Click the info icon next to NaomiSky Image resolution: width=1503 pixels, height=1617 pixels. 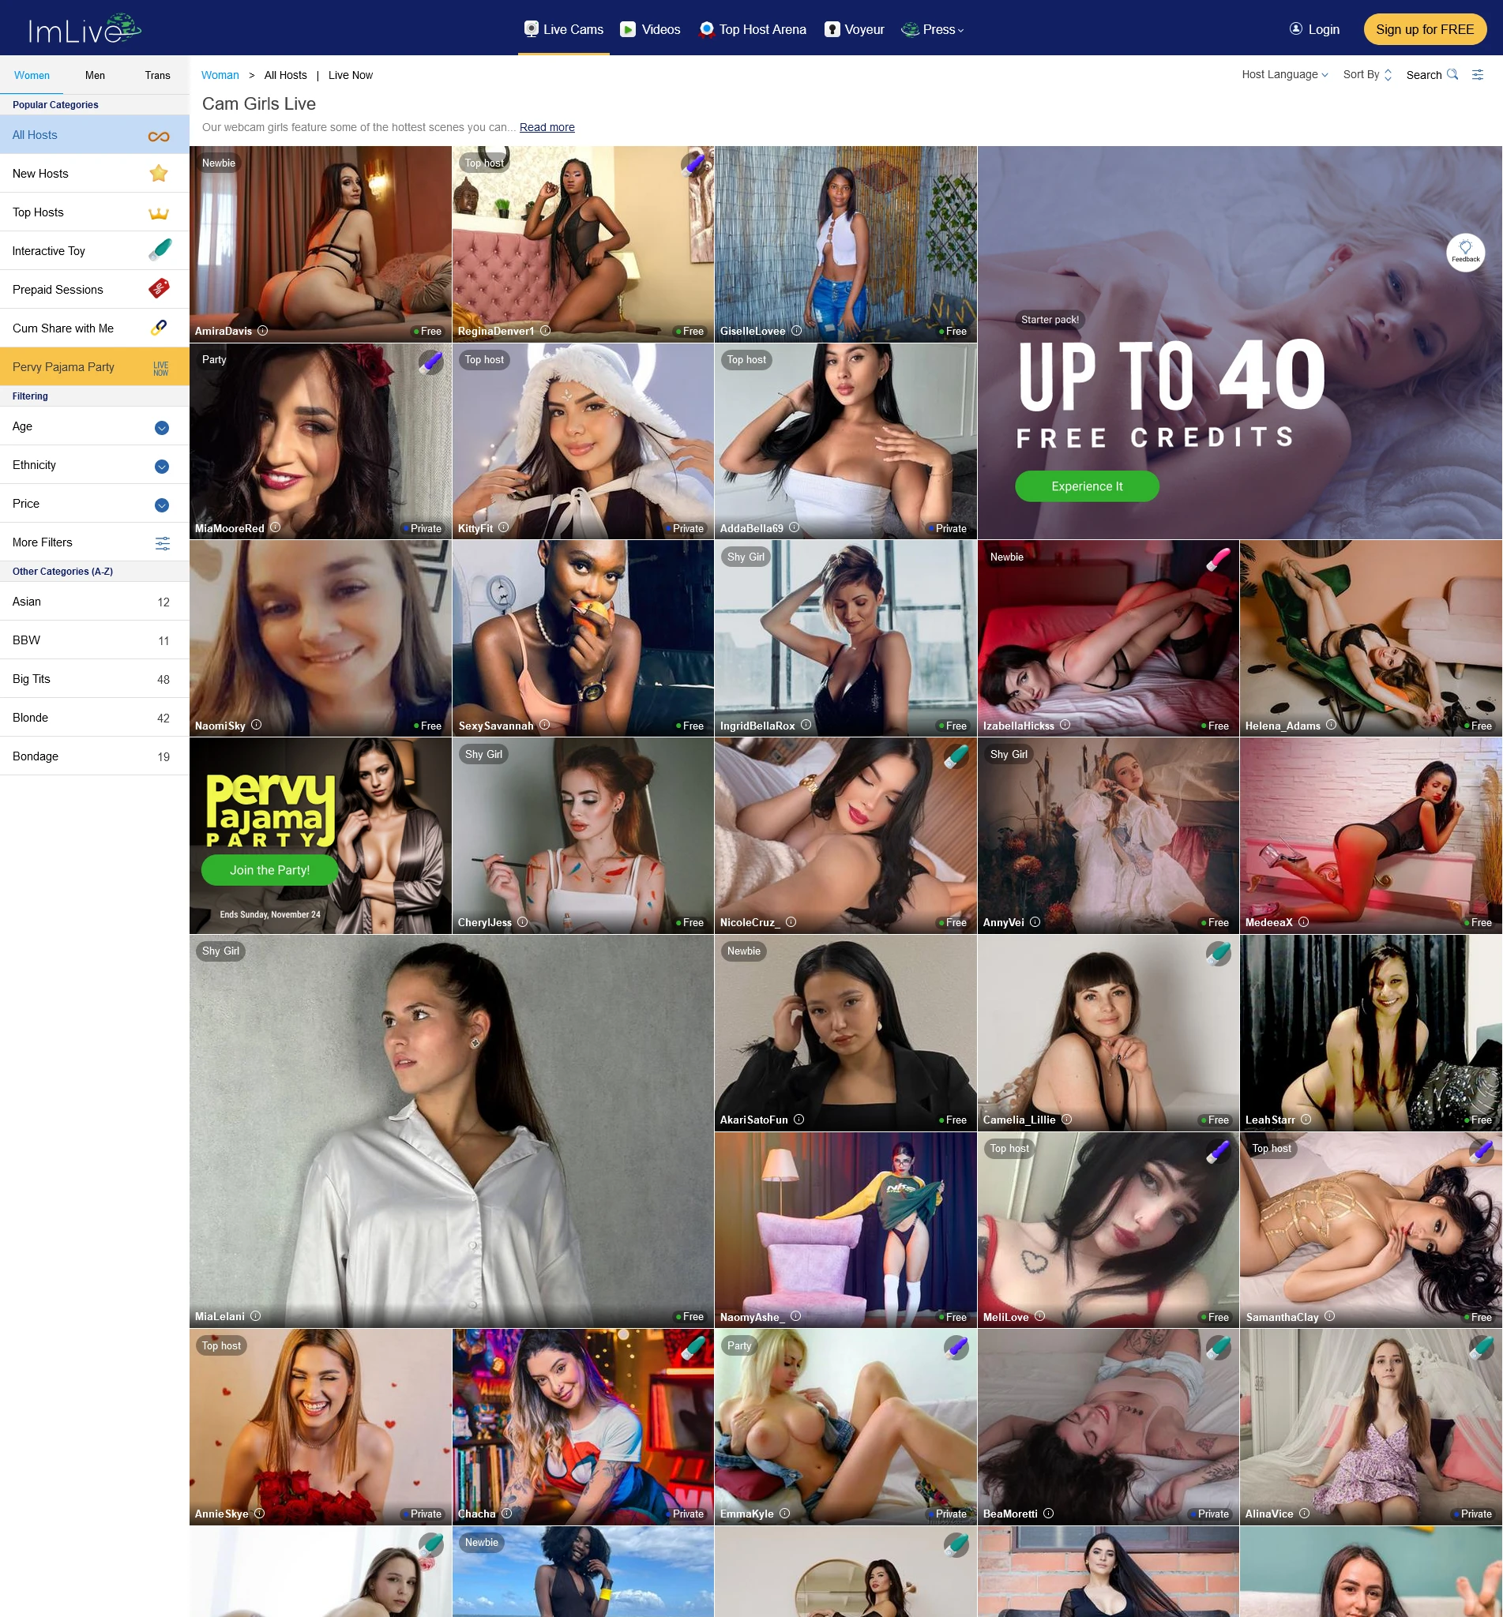pyautogui.click(x=256, y=725)
